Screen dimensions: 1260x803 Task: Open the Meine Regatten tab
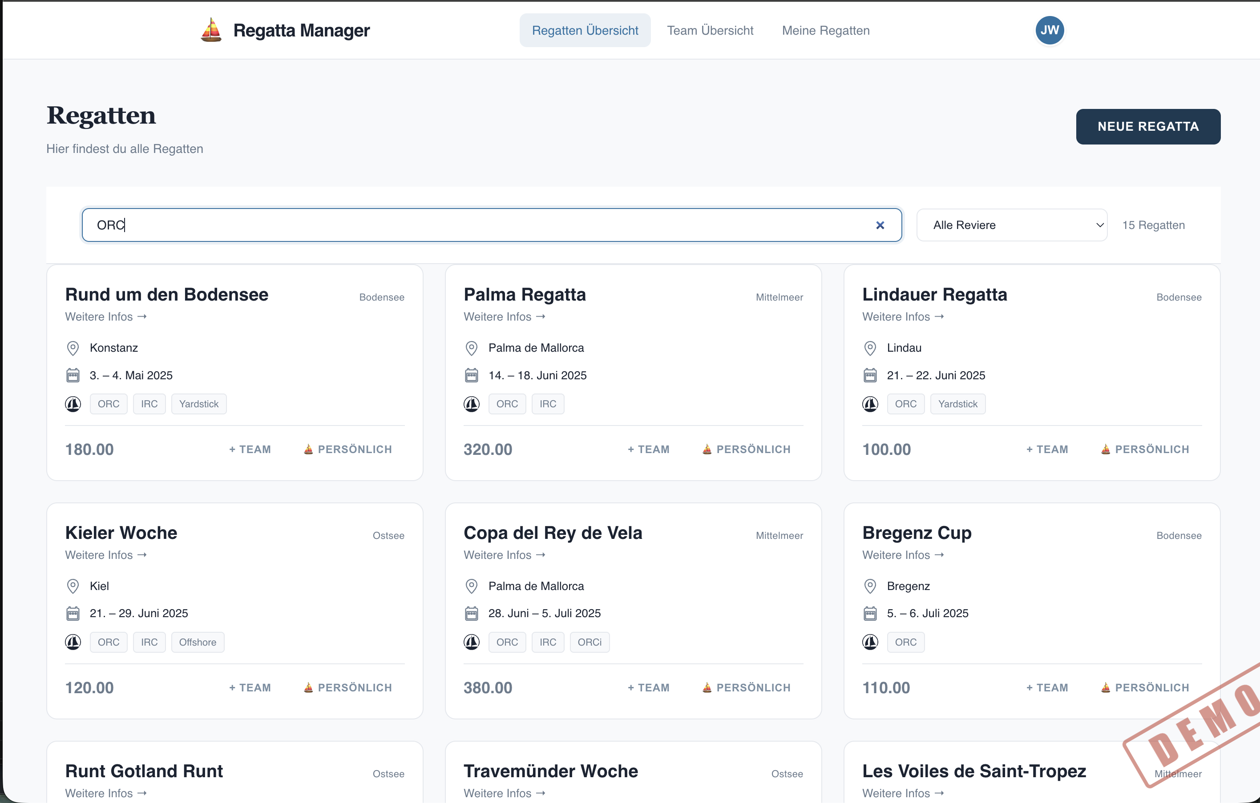click(825, 30)
